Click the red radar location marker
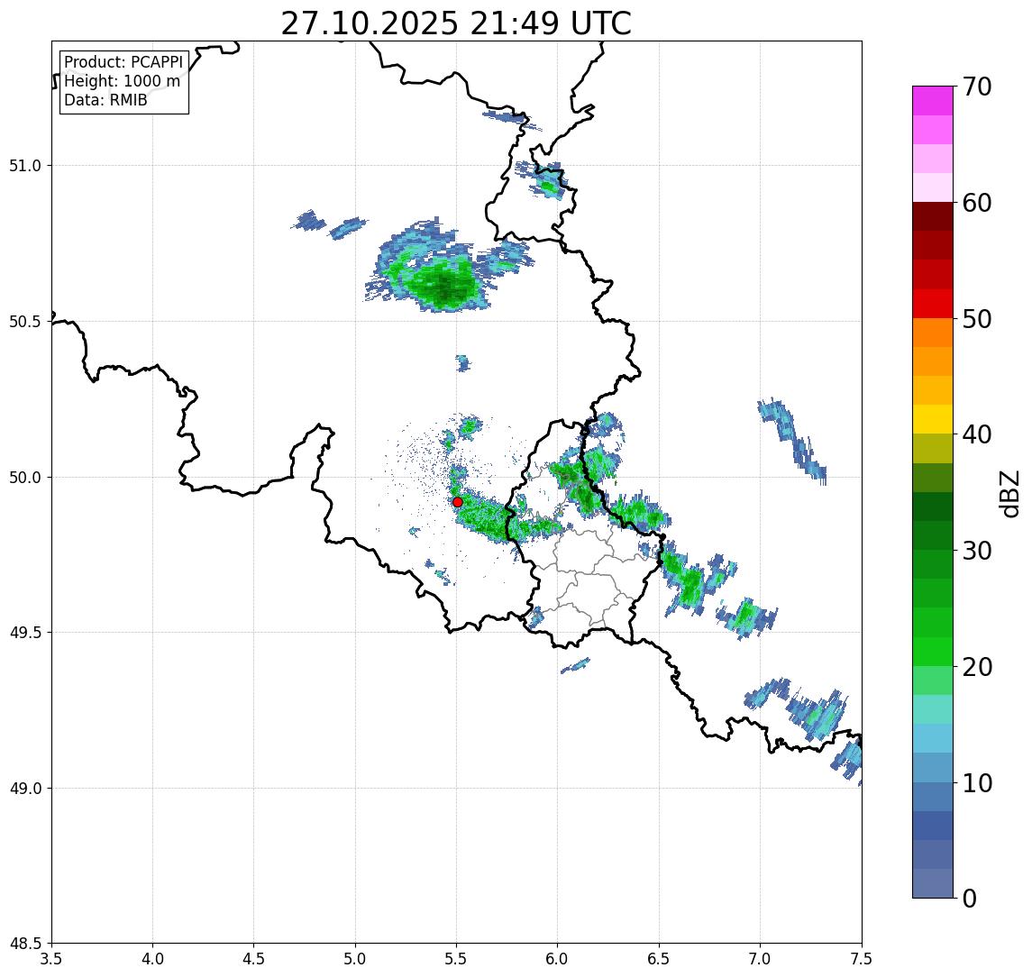The width and height of the screenshot is (1032, 977). (458, 502)
